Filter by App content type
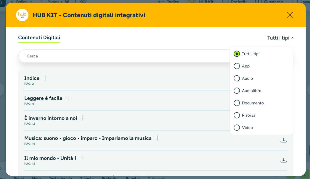 tap(237, 66)
